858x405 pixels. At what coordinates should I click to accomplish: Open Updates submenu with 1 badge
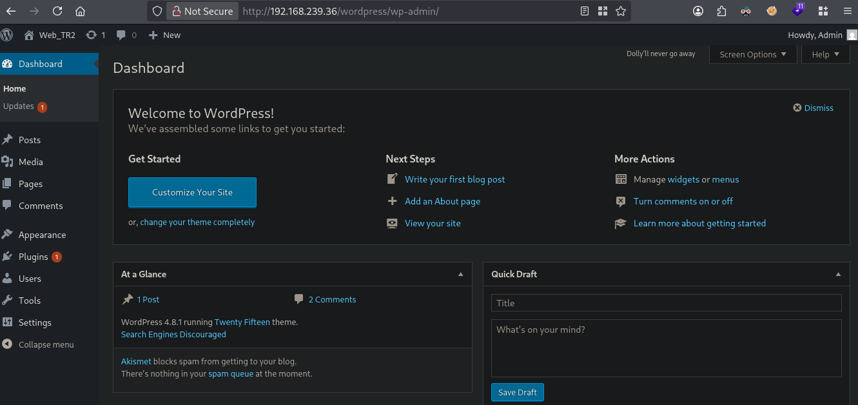[25, 106]
